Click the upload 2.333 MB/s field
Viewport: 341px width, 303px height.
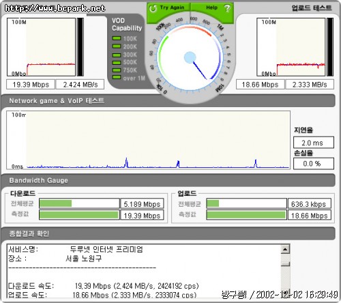[x=310, y=85]
